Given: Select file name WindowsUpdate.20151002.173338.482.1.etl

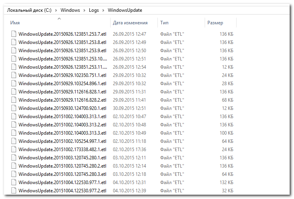Looking at the screenshot, I should [x=62, y=149].
